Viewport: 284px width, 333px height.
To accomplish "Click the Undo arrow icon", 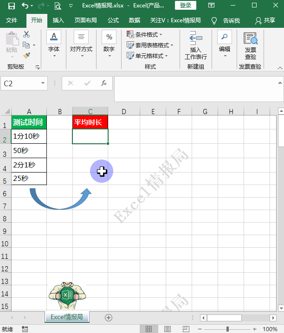I will coord(25,6).
